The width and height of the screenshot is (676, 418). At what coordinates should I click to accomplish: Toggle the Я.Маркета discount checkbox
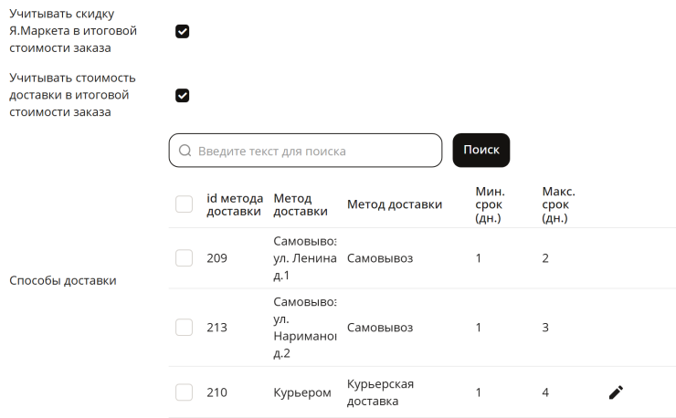pyautogui.click(x=183, y=31)
